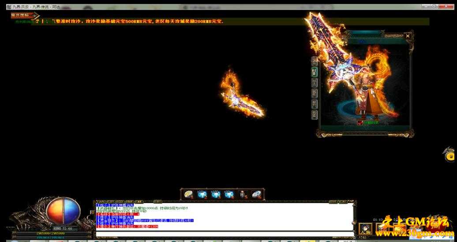Click the last red 攻击 chat message
Screen dimensions: 457x242
pyautogui.click(x=127, y=227)
